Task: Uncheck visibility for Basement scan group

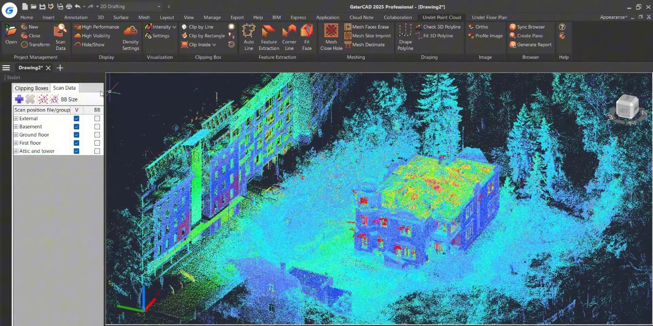Action: pos(77,127)
